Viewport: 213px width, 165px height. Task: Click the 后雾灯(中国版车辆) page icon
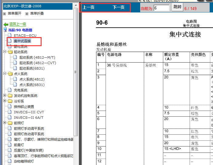(10, 150)
